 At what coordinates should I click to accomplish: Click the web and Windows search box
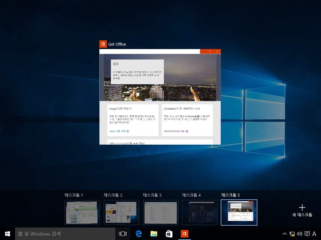point(65,234)
